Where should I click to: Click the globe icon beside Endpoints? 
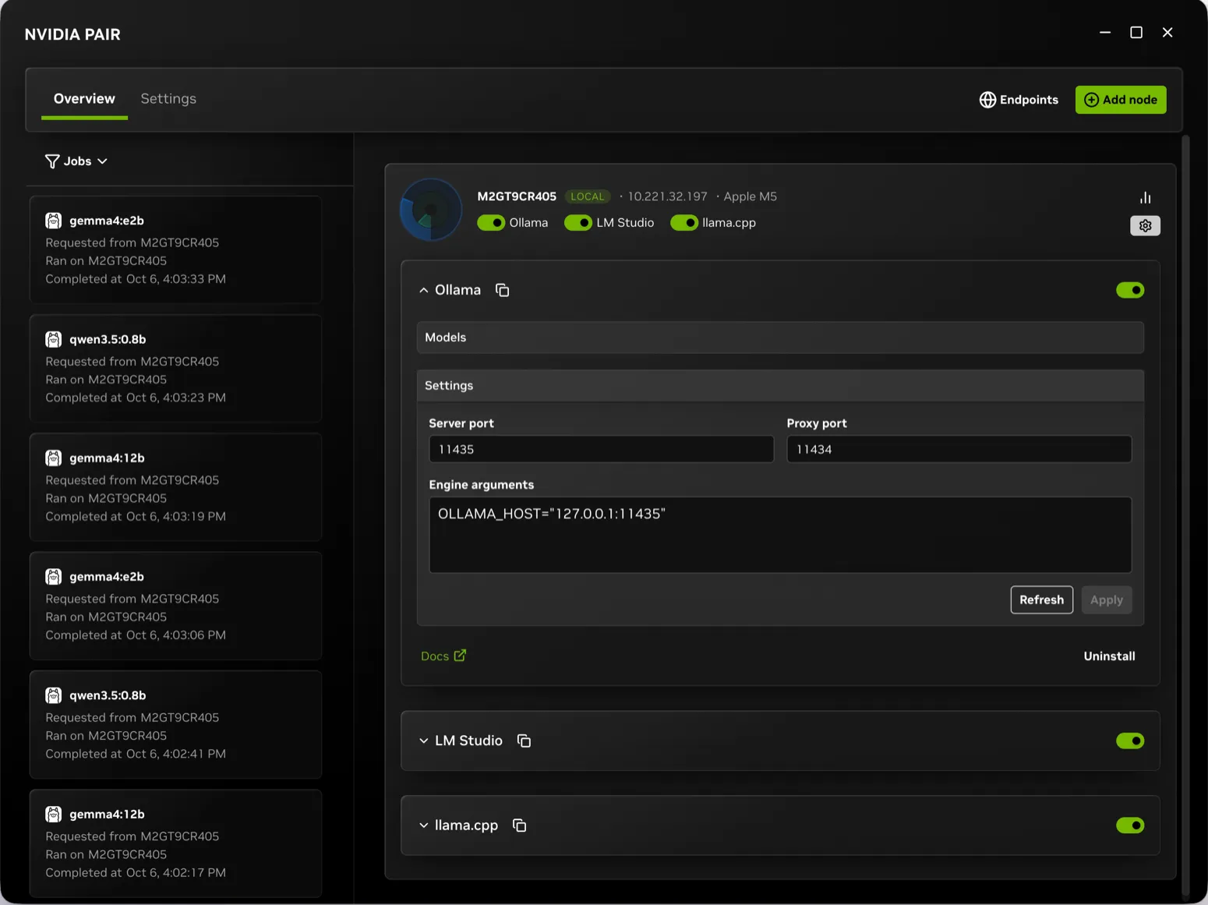click(x=987, y=100)
